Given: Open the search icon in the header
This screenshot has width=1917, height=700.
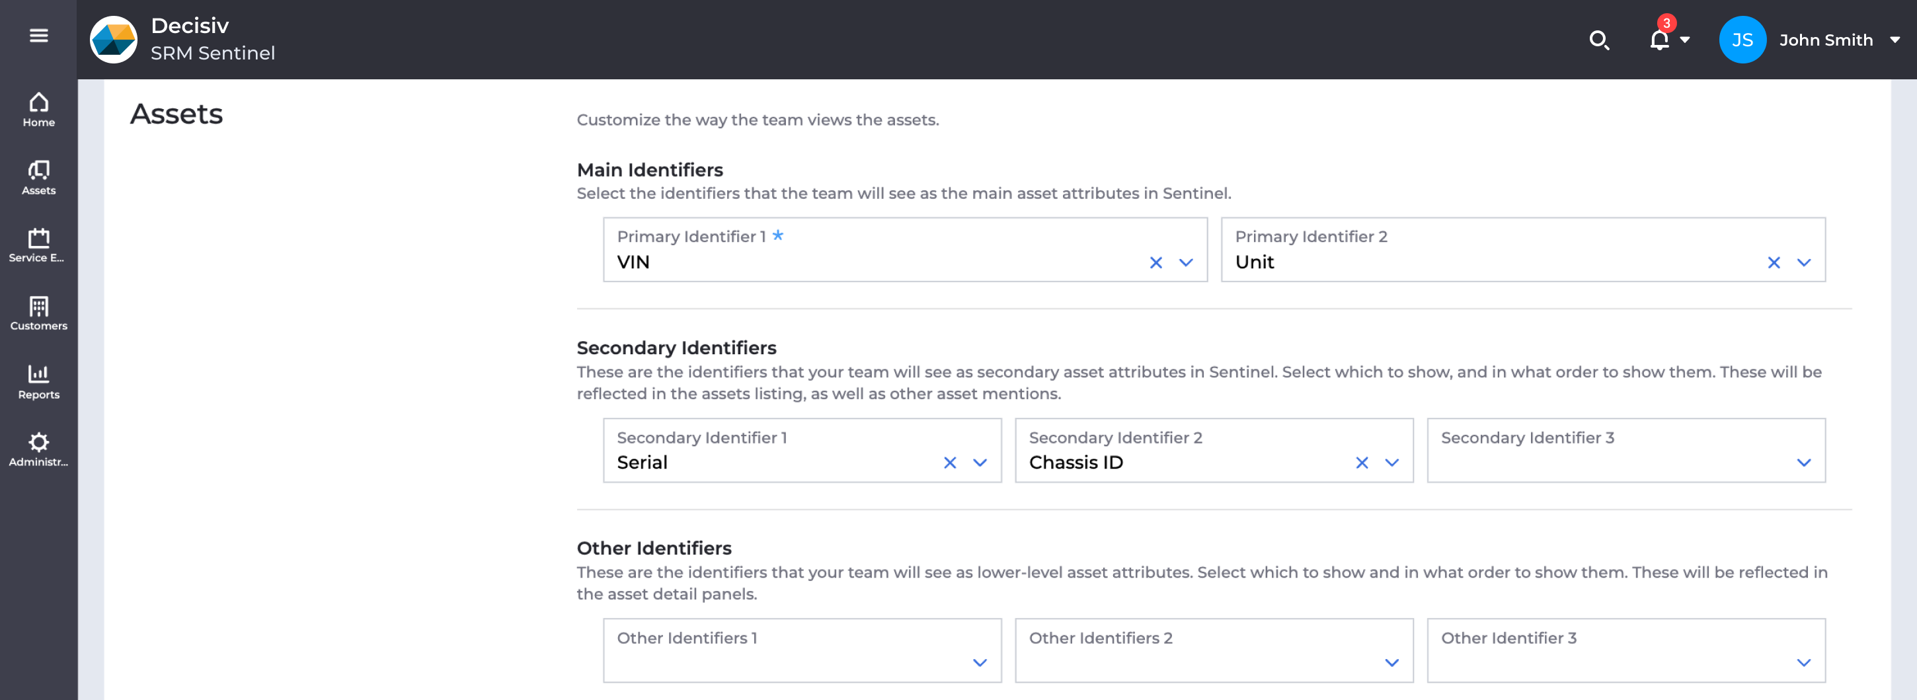Looking at the screenshot, I should [x=1600, y=40].
